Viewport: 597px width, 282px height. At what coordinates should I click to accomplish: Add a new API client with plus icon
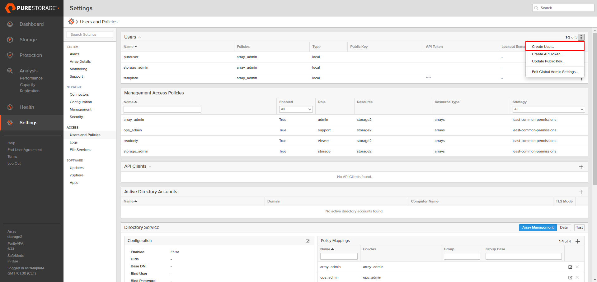coord(581,167)
